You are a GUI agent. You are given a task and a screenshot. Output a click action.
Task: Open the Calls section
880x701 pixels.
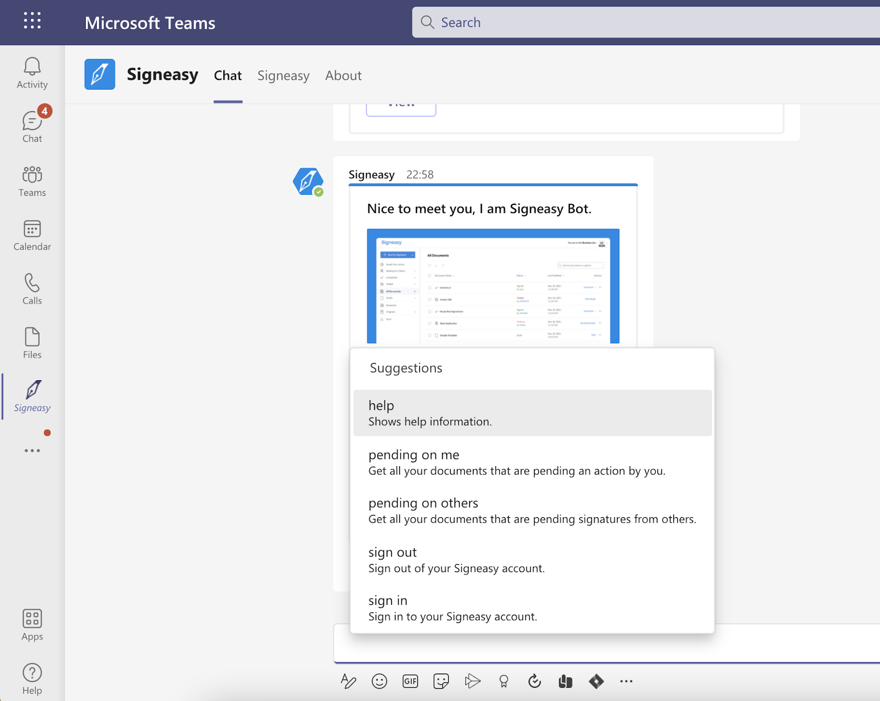(32, 289)
